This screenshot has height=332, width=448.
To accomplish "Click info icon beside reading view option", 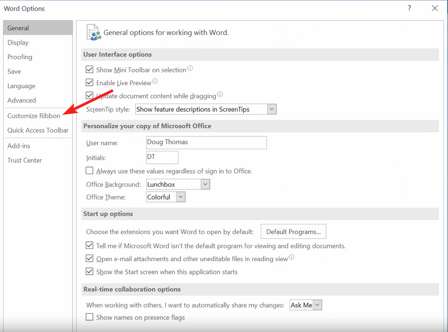I will (291, 257).
